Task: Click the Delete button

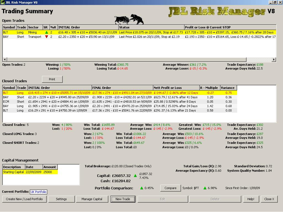Action: pos(215,199)
